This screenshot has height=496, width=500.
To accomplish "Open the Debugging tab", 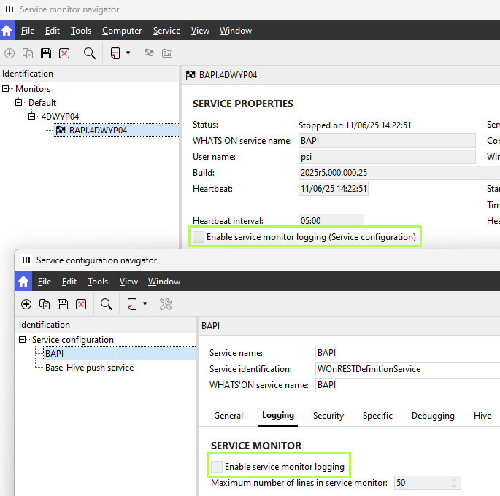I will tap(432, 416).
